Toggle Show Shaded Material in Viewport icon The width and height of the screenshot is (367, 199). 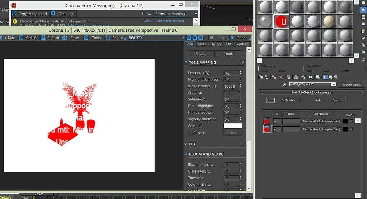[x=318, y=77]
